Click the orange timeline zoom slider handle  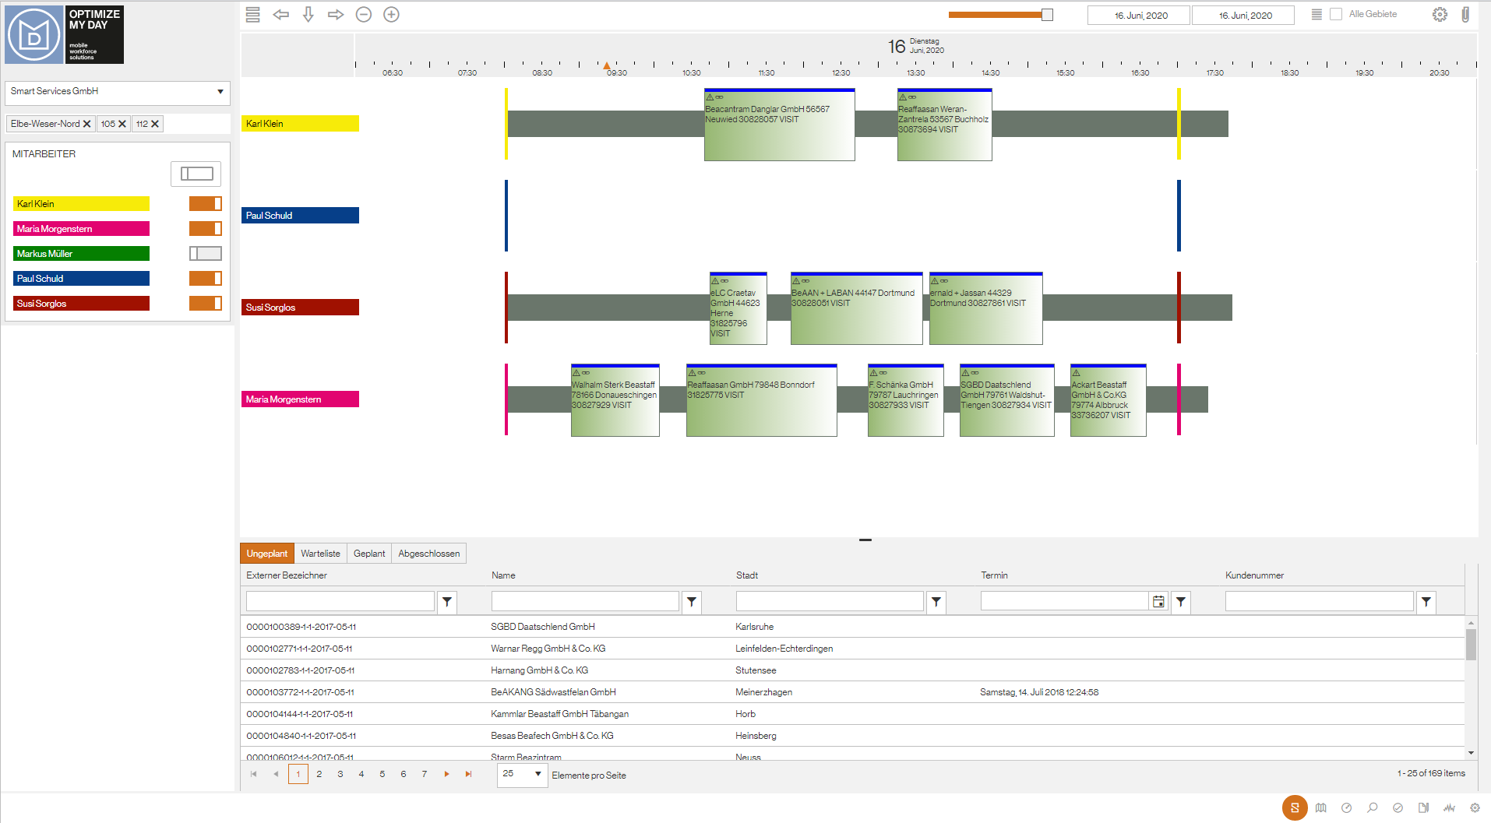pyautogui.click(x=1047, y=15)
